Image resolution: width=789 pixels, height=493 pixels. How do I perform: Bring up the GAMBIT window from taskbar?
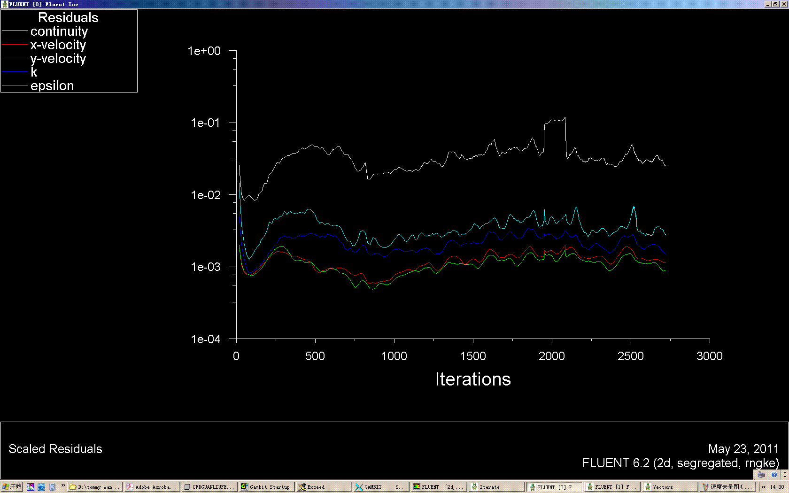(x=381, y=487)
